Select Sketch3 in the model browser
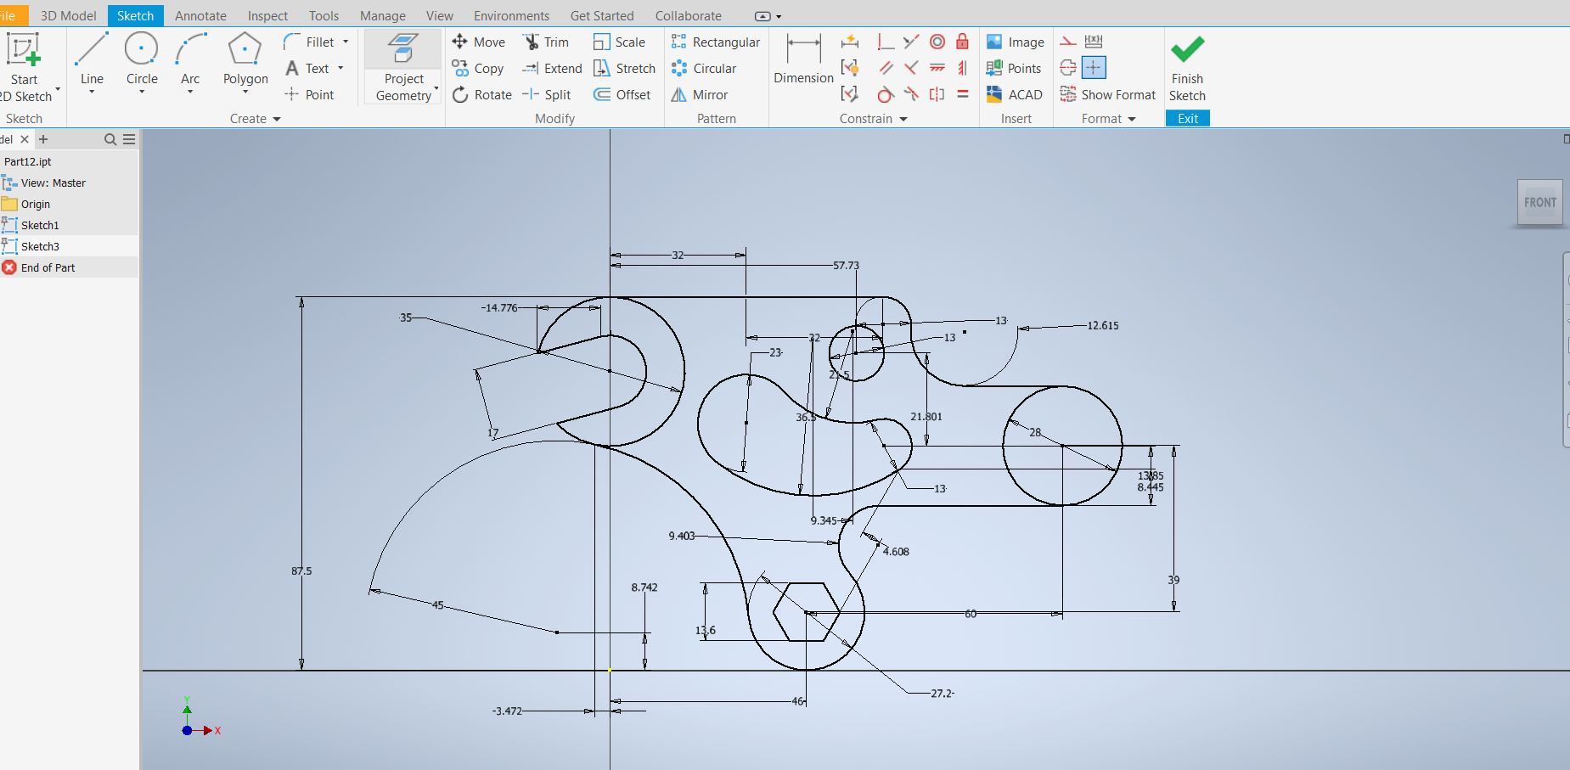The width and height of the screenshot is (1570, 770). click(x=40, y=246)
